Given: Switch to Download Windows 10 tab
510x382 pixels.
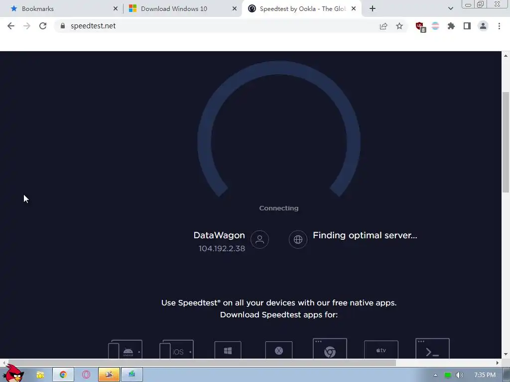Looking at the screenshot, I should tap(182, 8).
